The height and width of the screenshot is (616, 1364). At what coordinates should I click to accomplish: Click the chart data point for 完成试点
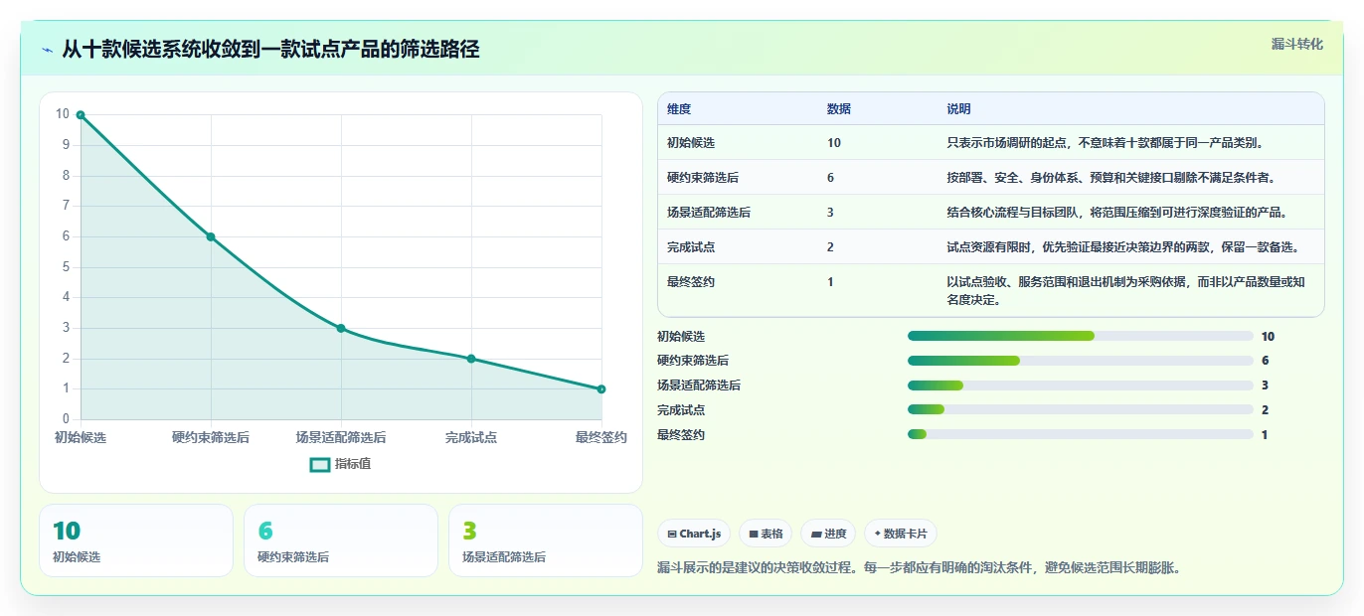click(x=471, y=359)
